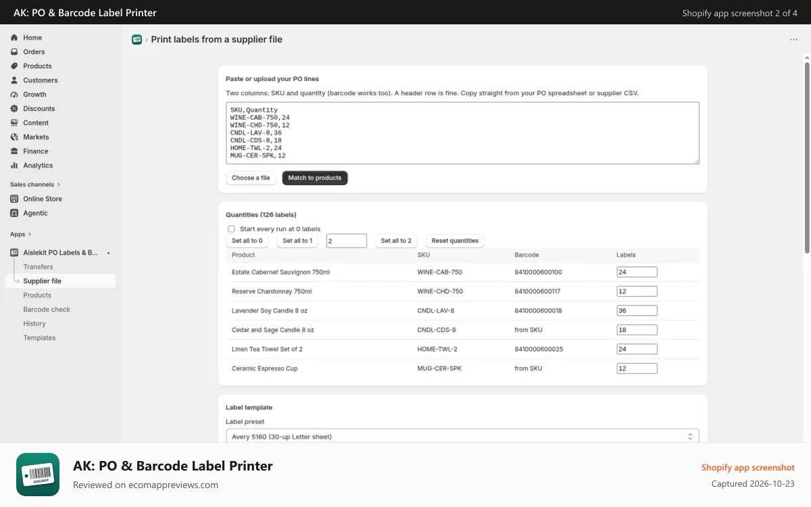The image size is (811, 507).
Task: Click the green app icon in breadcrumb
Action: 137,39
